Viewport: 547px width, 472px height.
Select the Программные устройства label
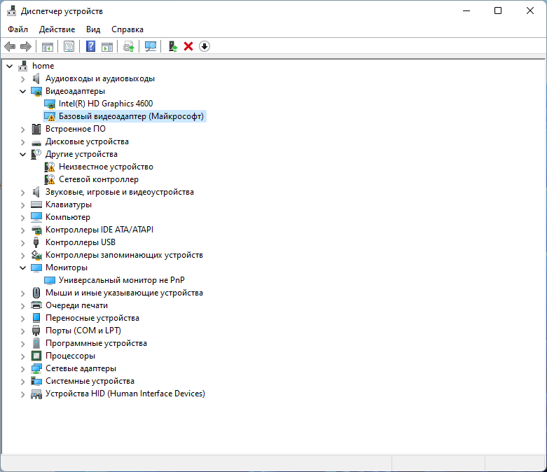coord(96,343)
